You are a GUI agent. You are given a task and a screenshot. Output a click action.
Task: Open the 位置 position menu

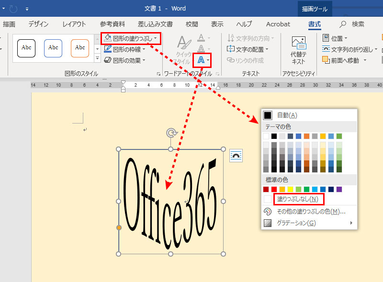[335, 38]
